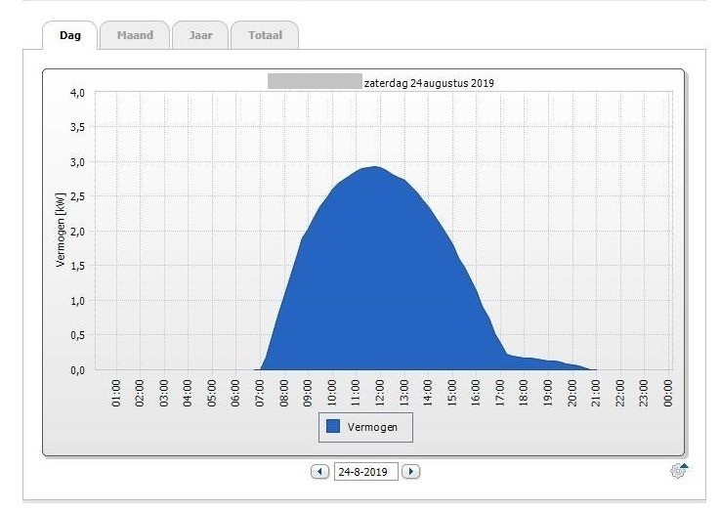The image size is (720, 511).
Task: Click the 2,0 value on the power axis
Action: [x=77, y=232]
